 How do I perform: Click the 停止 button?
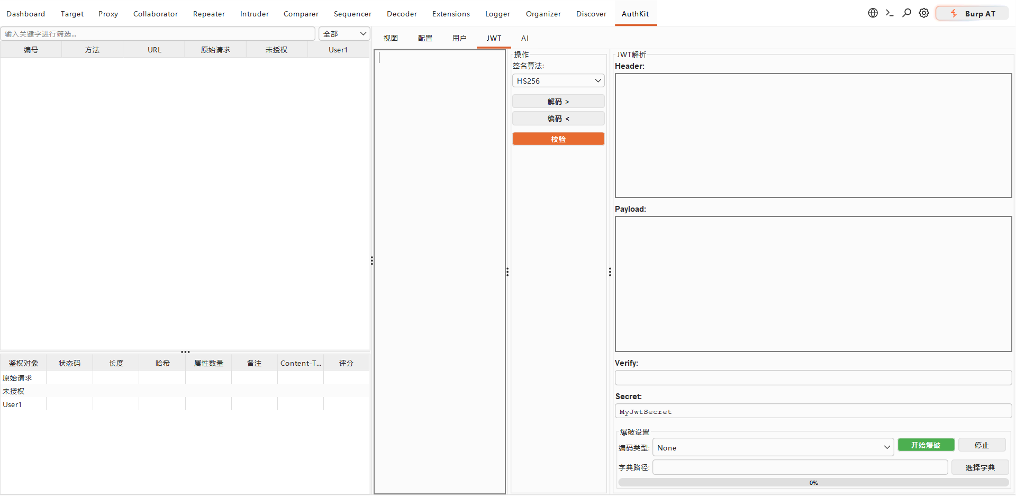coord(982,445)
